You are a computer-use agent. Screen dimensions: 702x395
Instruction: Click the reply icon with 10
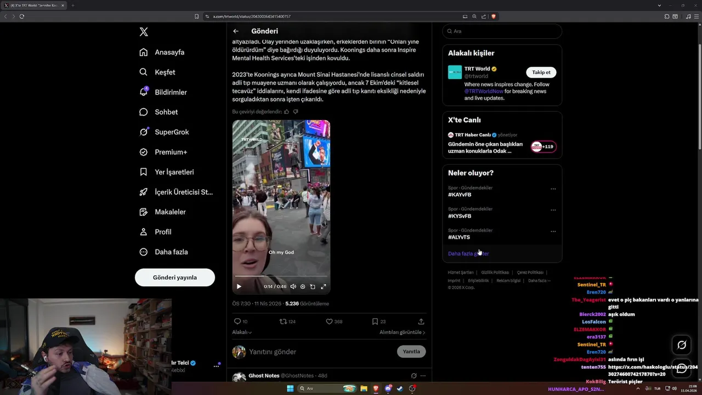pos(237,321)
